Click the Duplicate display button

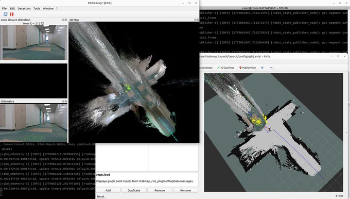coord(134,190)
